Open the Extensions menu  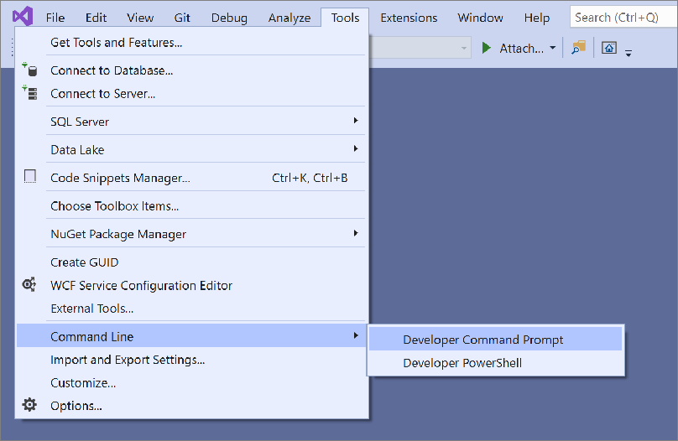[x=409, y=18]
